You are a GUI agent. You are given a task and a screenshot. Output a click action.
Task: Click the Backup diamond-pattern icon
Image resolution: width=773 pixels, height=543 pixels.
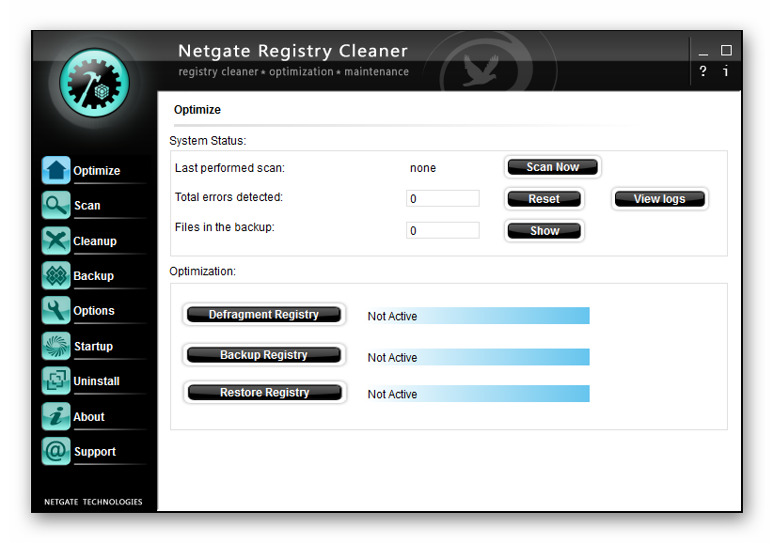pos(55,275)
